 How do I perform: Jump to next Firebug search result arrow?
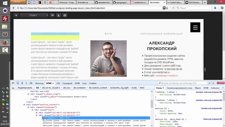coord(213,83)
